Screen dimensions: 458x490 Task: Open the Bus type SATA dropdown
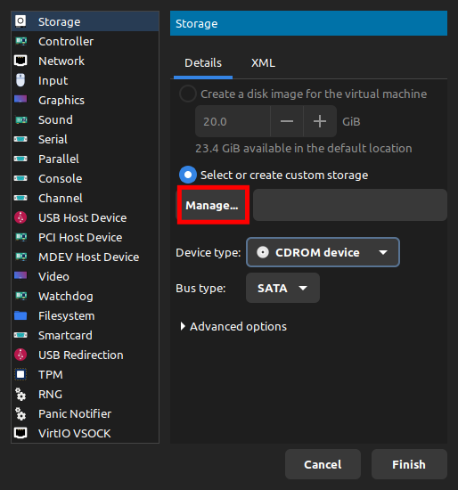click(x=282, y=288)
